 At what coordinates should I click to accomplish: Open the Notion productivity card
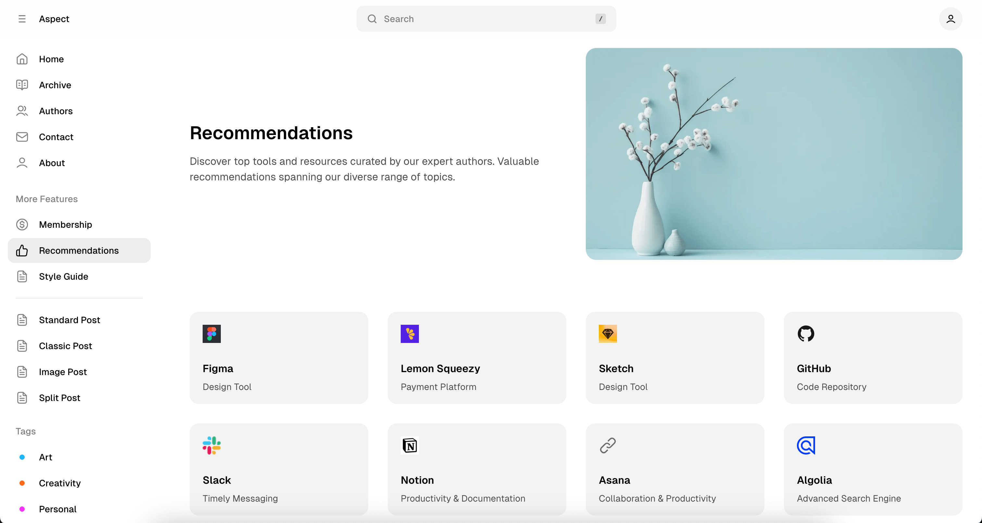tap(476, 469)
